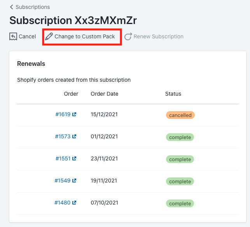Open external link icon for order #1480

(x=74, y=203)
